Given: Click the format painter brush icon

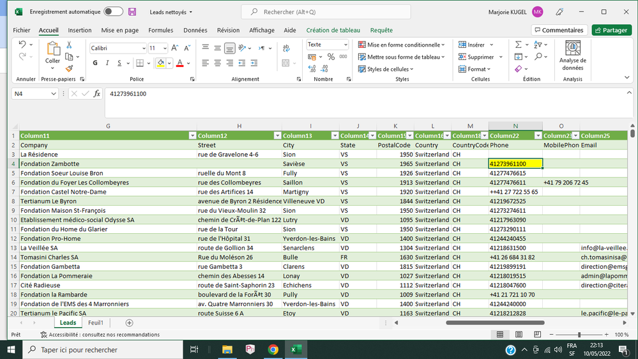Looking at the screenshot, I should [x=69, y=68].
